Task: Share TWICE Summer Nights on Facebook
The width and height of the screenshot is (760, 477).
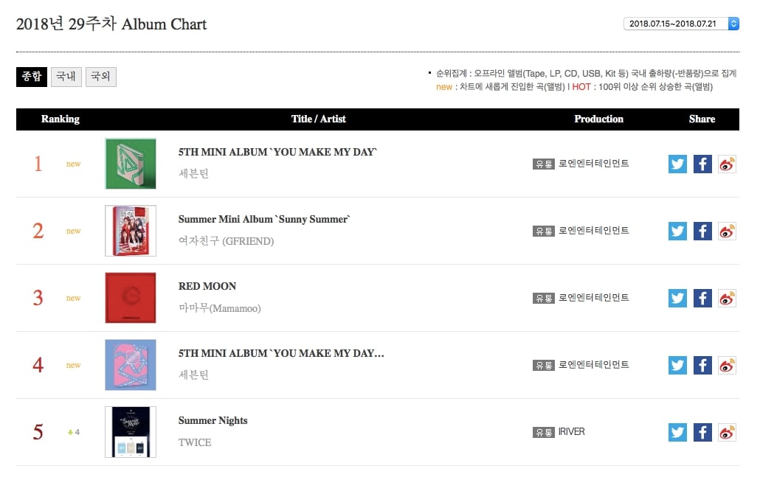Action: tap(702, 432)
